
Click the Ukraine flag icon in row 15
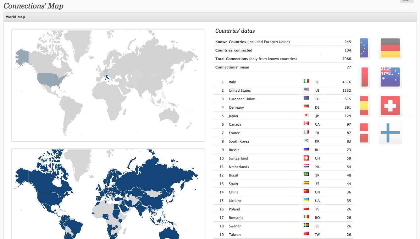coord(306,200)
